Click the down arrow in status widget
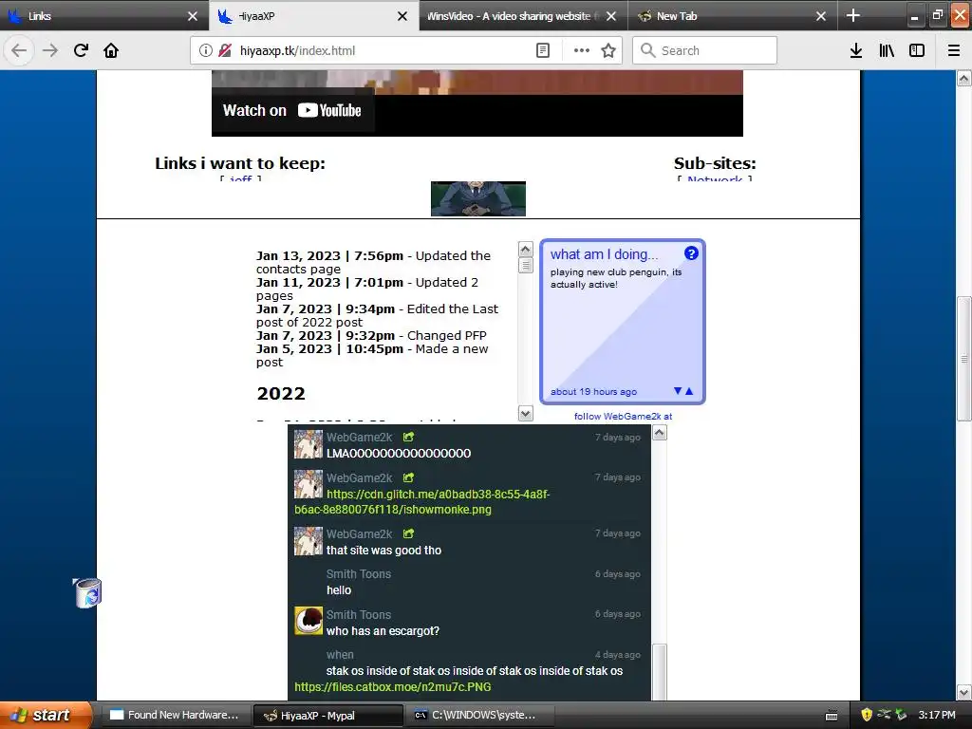 point(678,391)
